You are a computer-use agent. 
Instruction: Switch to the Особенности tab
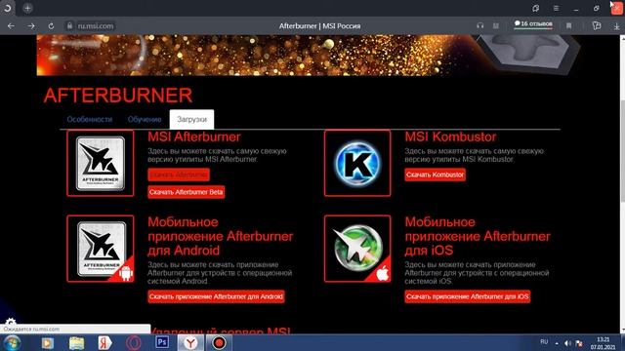point(90,119)
